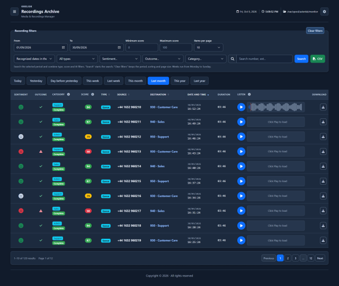Download the recording from +44 1632 960216

[x=323, y=196]
